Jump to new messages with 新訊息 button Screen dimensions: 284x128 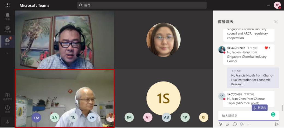tap(259, 108)
